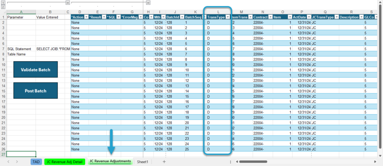Open the BatchId filter dropdown
Screen dimensions: 383x166
pos(182,17)
